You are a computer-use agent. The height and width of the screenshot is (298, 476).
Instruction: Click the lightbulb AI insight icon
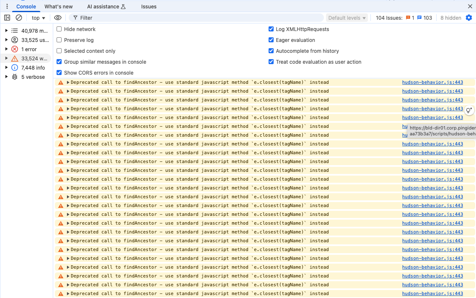click(x=469, y=111)
